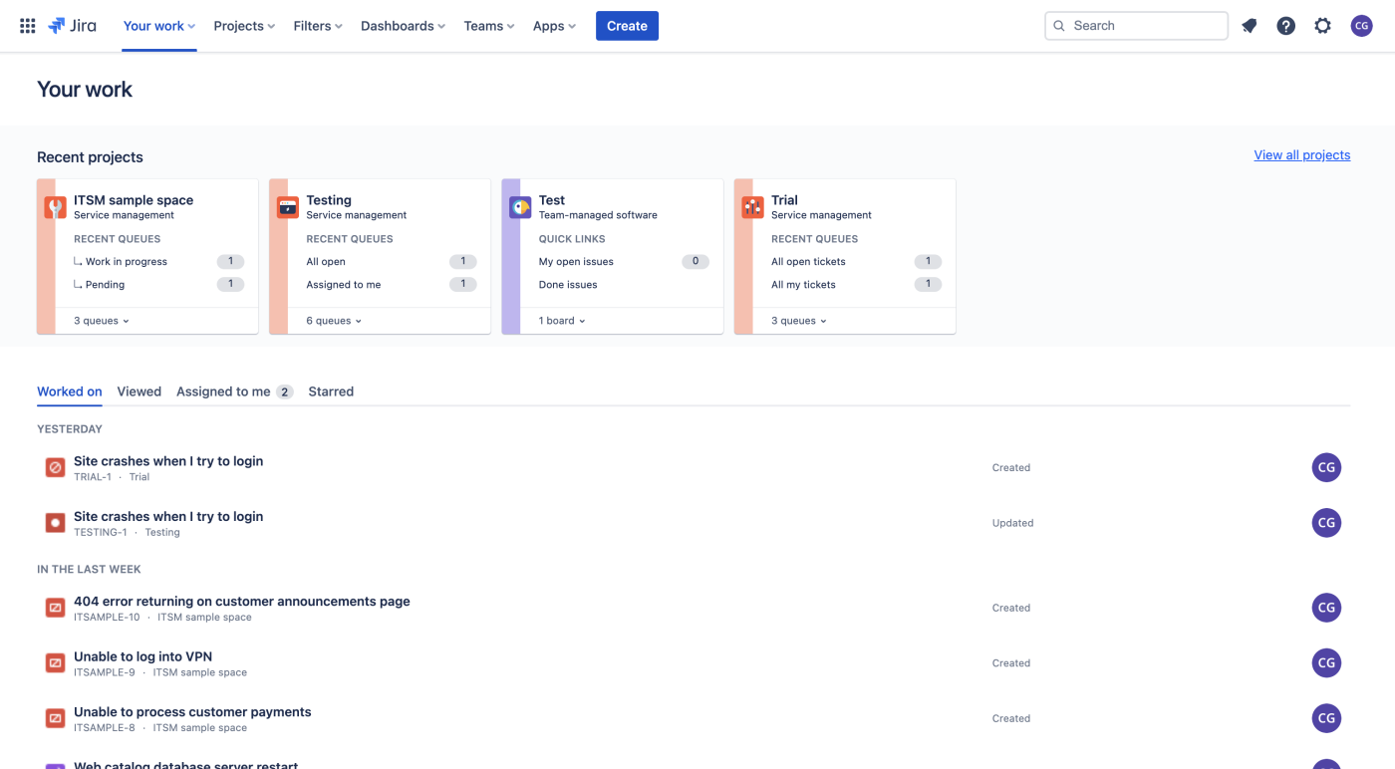1395x769 pixels.
Task: Open the All open queue in Testing
Action: [x=326, y=262]
